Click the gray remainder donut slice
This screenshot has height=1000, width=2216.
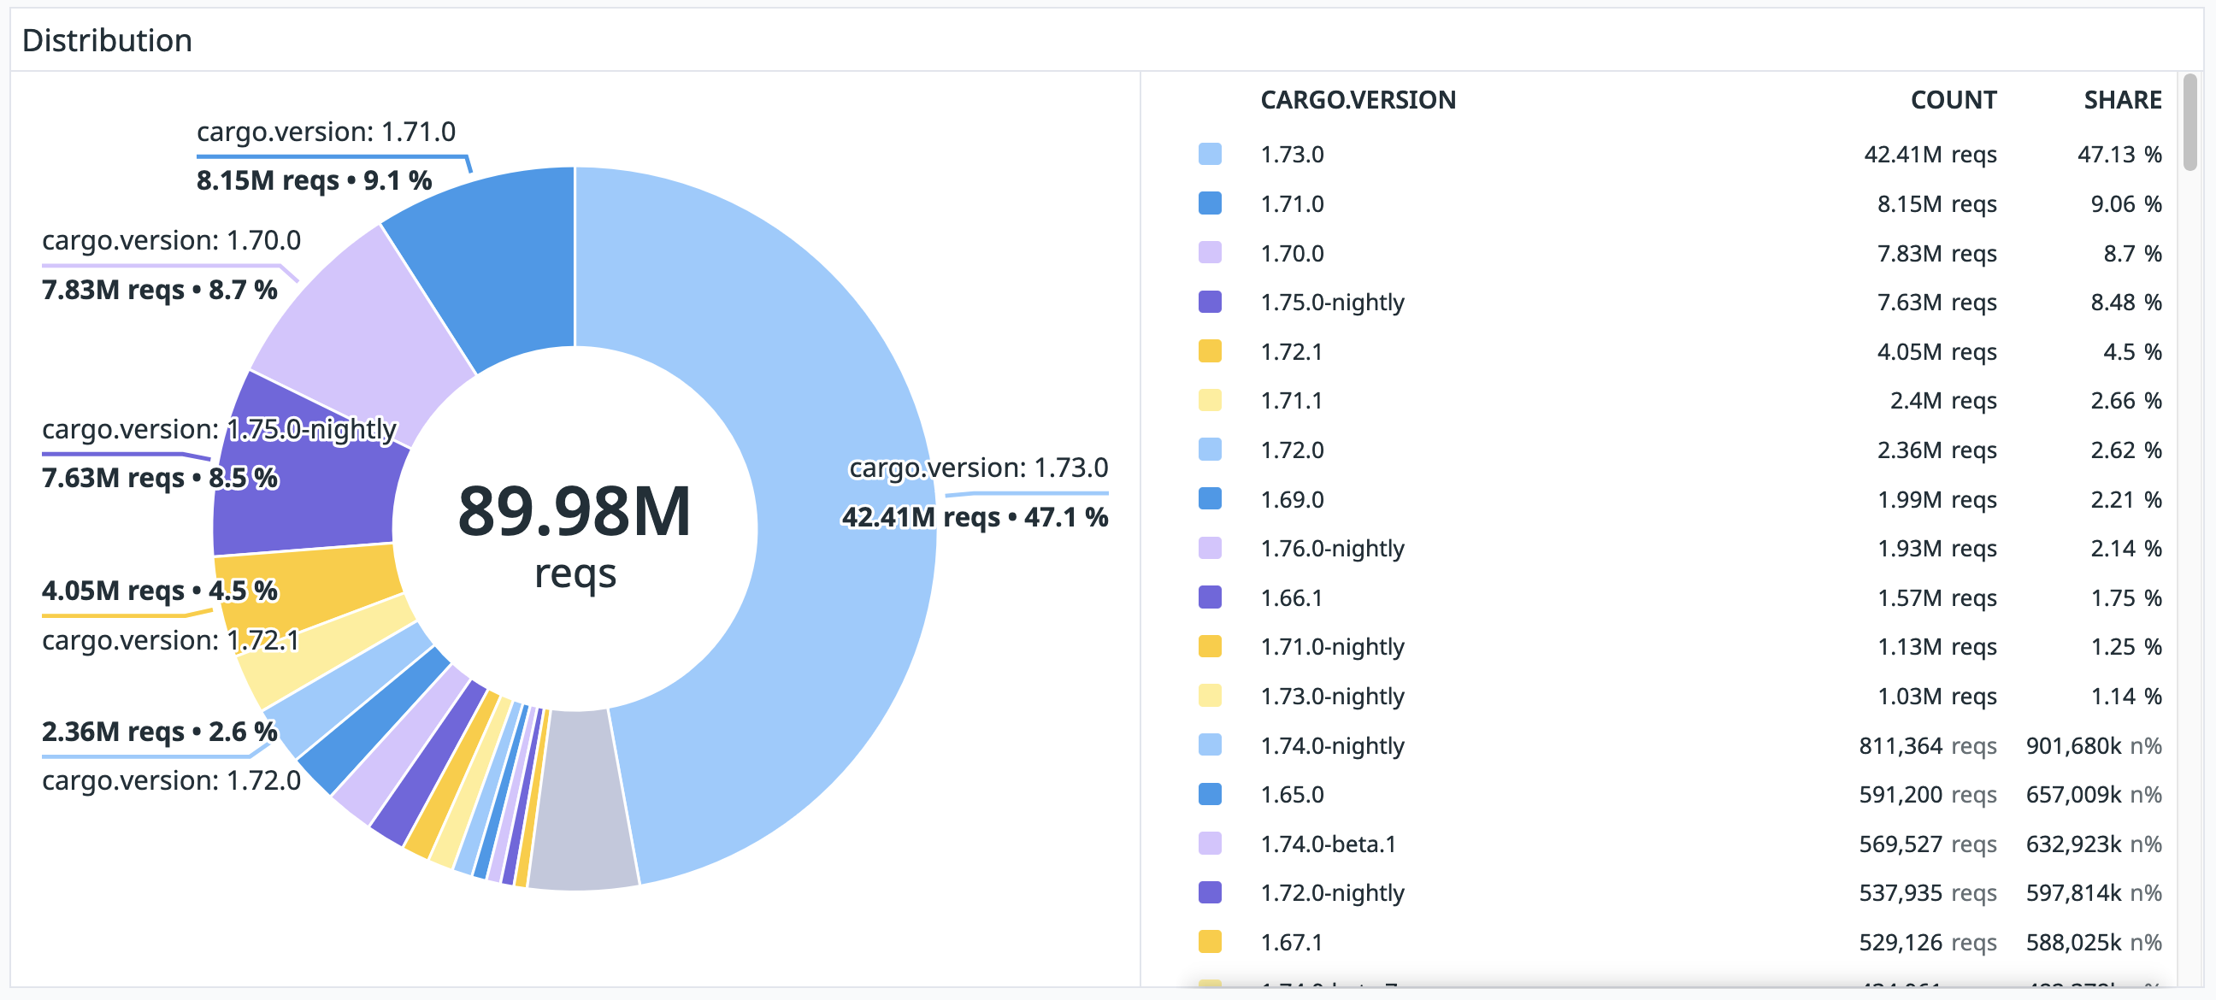click(581, 800)
